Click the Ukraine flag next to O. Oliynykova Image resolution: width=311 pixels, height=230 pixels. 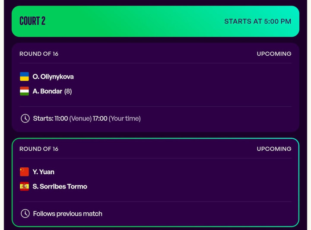click(24, 77)
